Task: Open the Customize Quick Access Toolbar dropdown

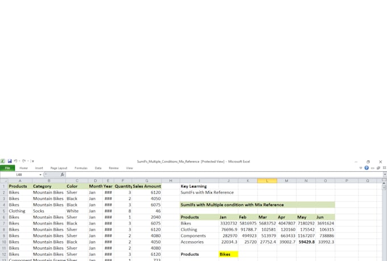Action: click(32, 161)
